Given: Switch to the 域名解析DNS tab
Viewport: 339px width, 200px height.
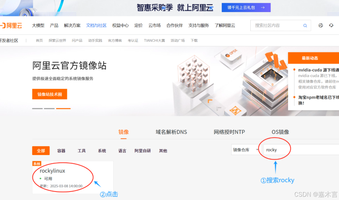Looking at the screenshot, I should (x=171, y=132).
